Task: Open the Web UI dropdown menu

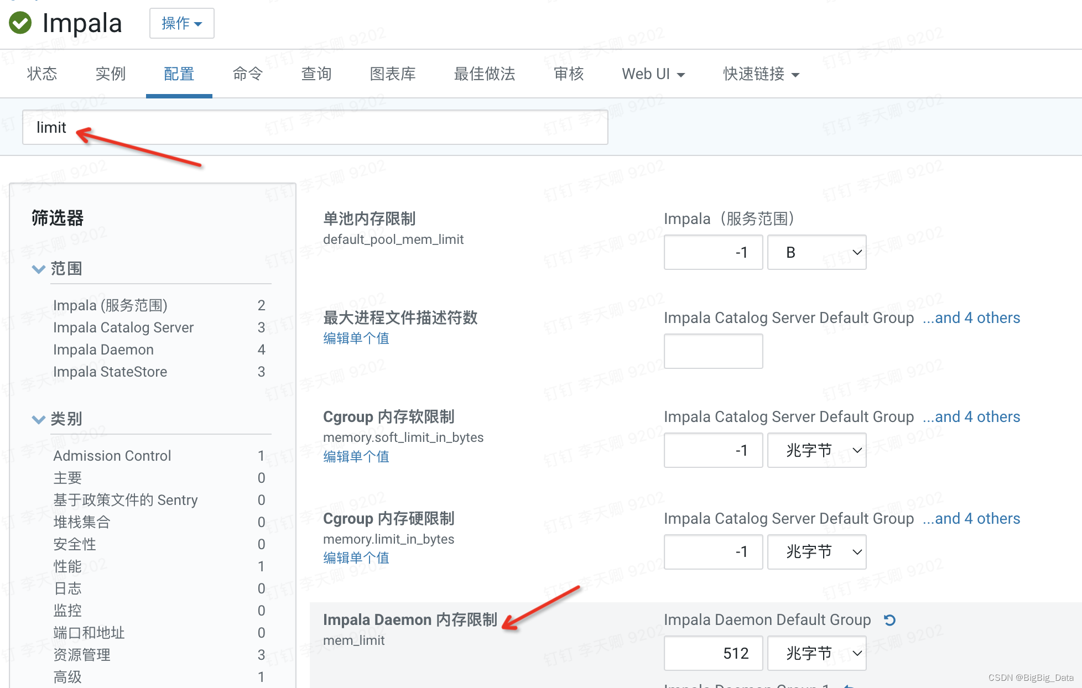Action: point(653,74)
